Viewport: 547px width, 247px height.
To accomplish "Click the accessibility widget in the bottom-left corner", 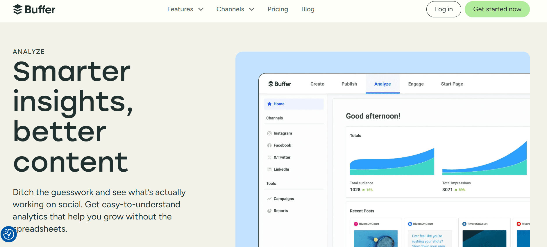I will tap(9, 234).
